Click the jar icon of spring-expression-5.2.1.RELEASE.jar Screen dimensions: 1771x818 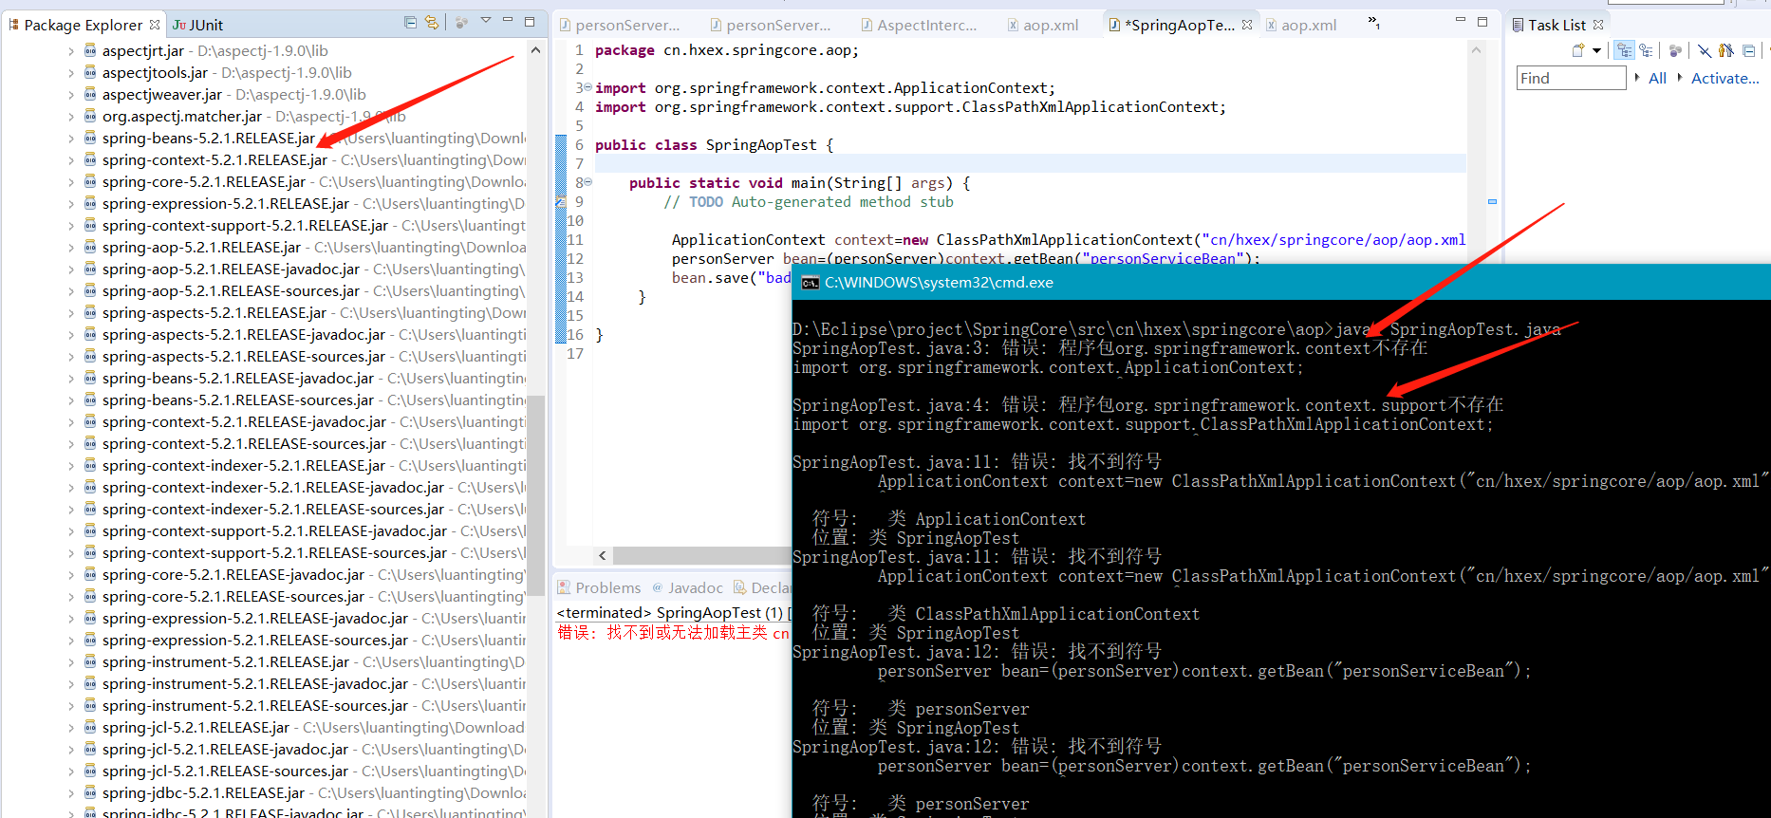[90, 203]
